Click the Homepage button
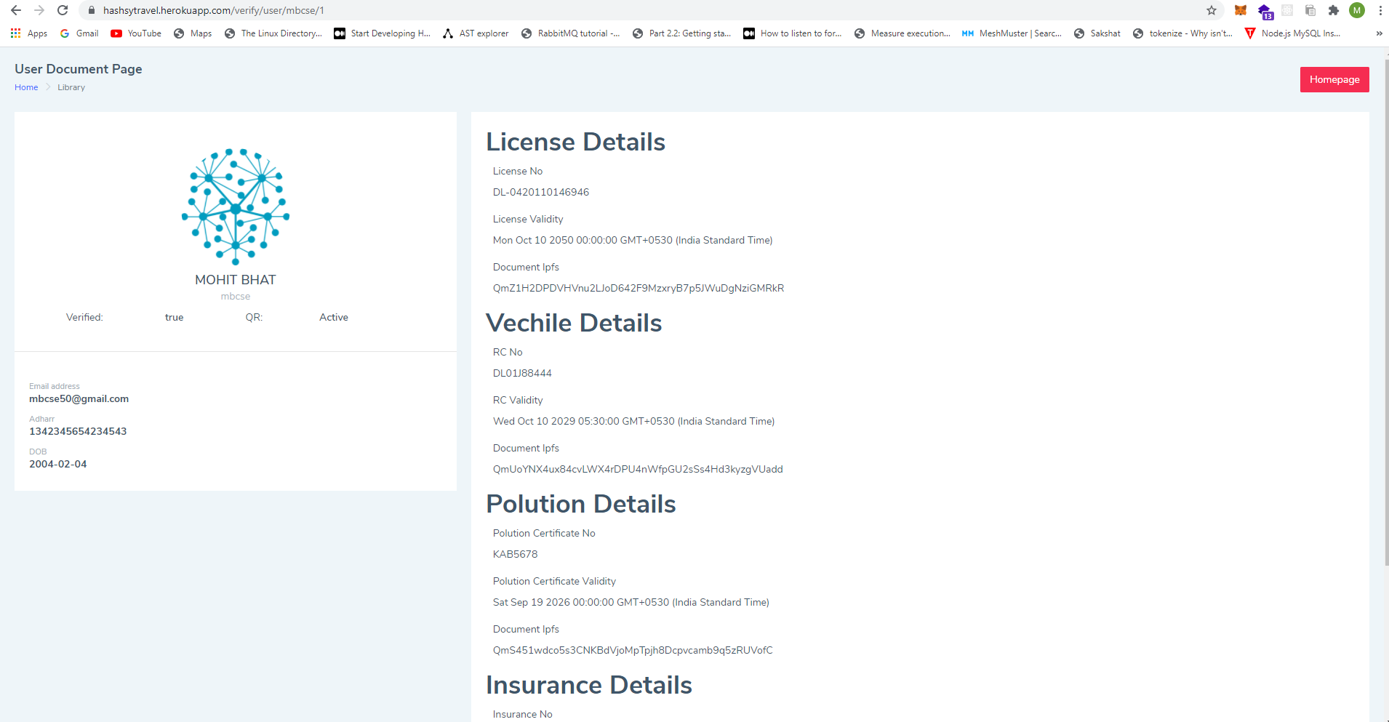The width and height of the screenshot is (1389, 722). tap(1334, 79)
